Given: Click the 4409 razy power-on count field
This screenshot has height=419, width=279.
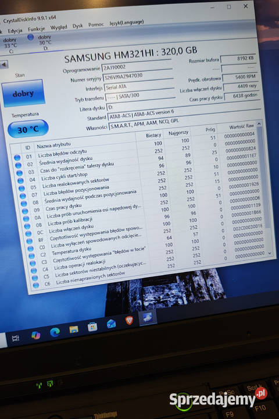Looking at the screenshot, I should pos(241,87).
